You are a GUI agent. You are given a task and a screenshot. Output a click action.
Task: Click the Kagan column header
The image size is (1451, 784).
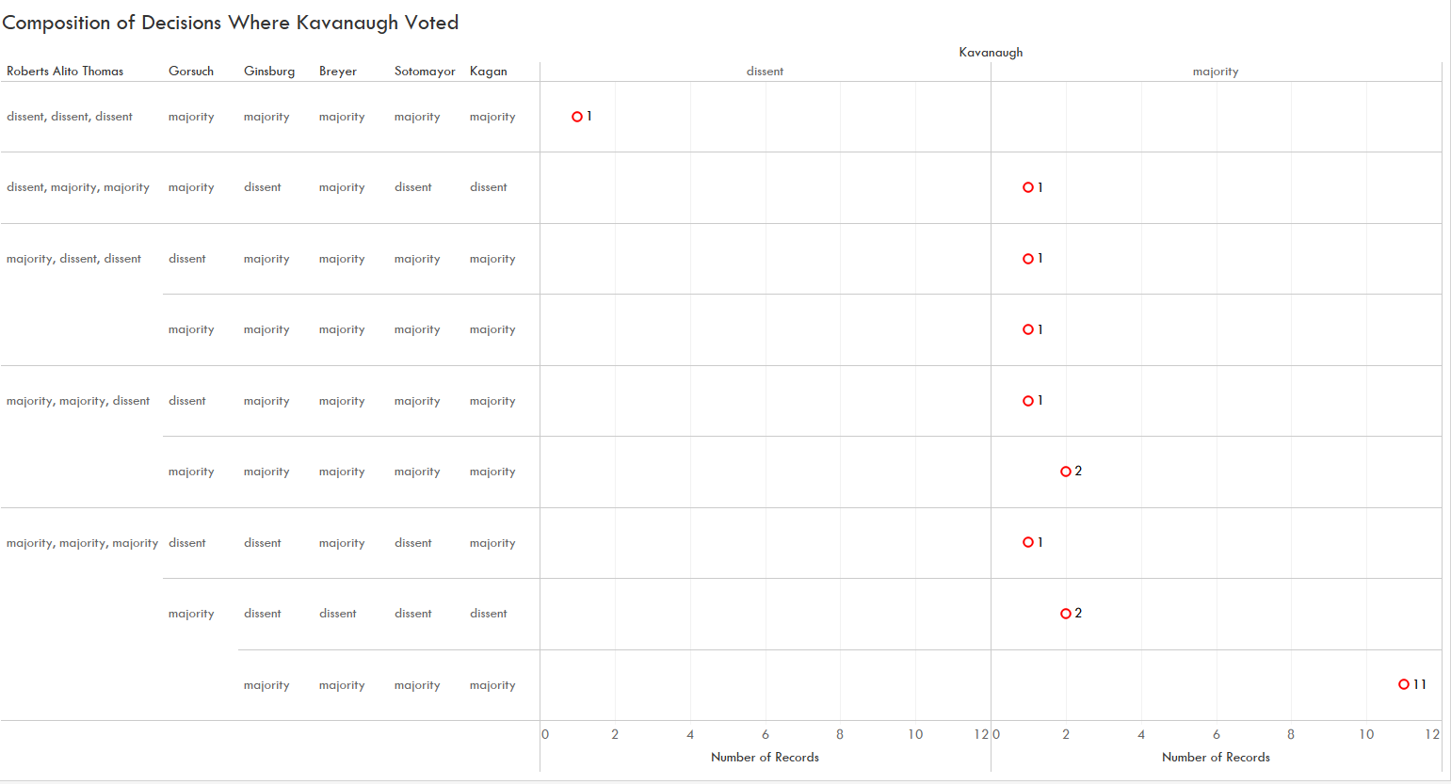point(489,72)
